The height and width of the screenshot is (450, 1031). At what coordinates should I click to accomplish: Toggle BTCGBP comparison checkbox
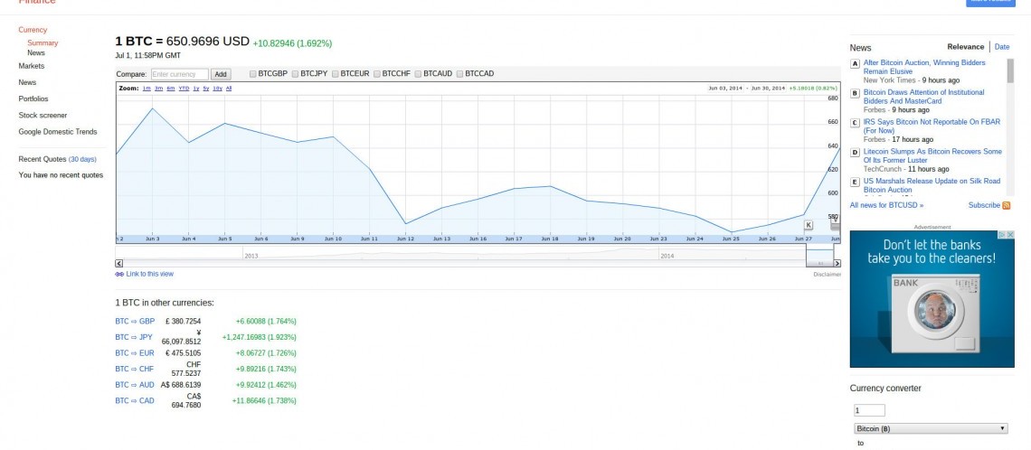253,73
